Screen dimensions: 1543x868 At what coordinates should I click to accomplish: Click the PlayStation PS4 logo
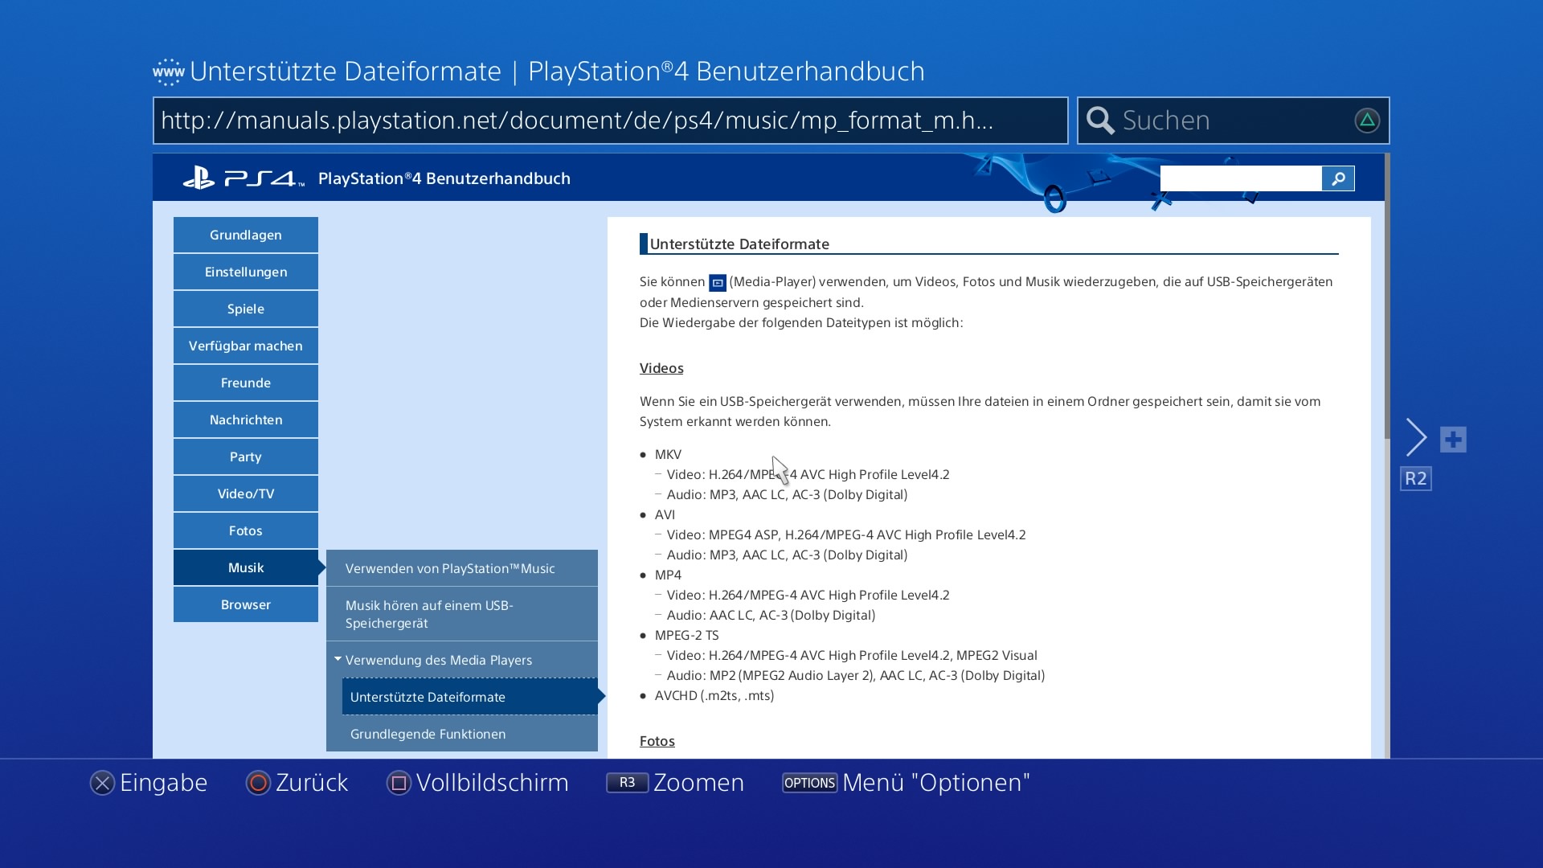click(x=243, y=178)
